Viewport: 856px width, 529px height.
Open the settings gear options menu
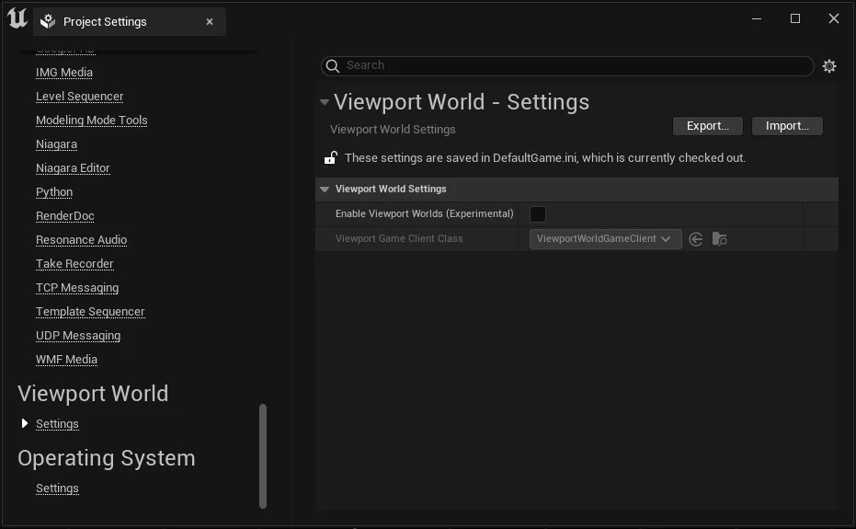(829, 66)
